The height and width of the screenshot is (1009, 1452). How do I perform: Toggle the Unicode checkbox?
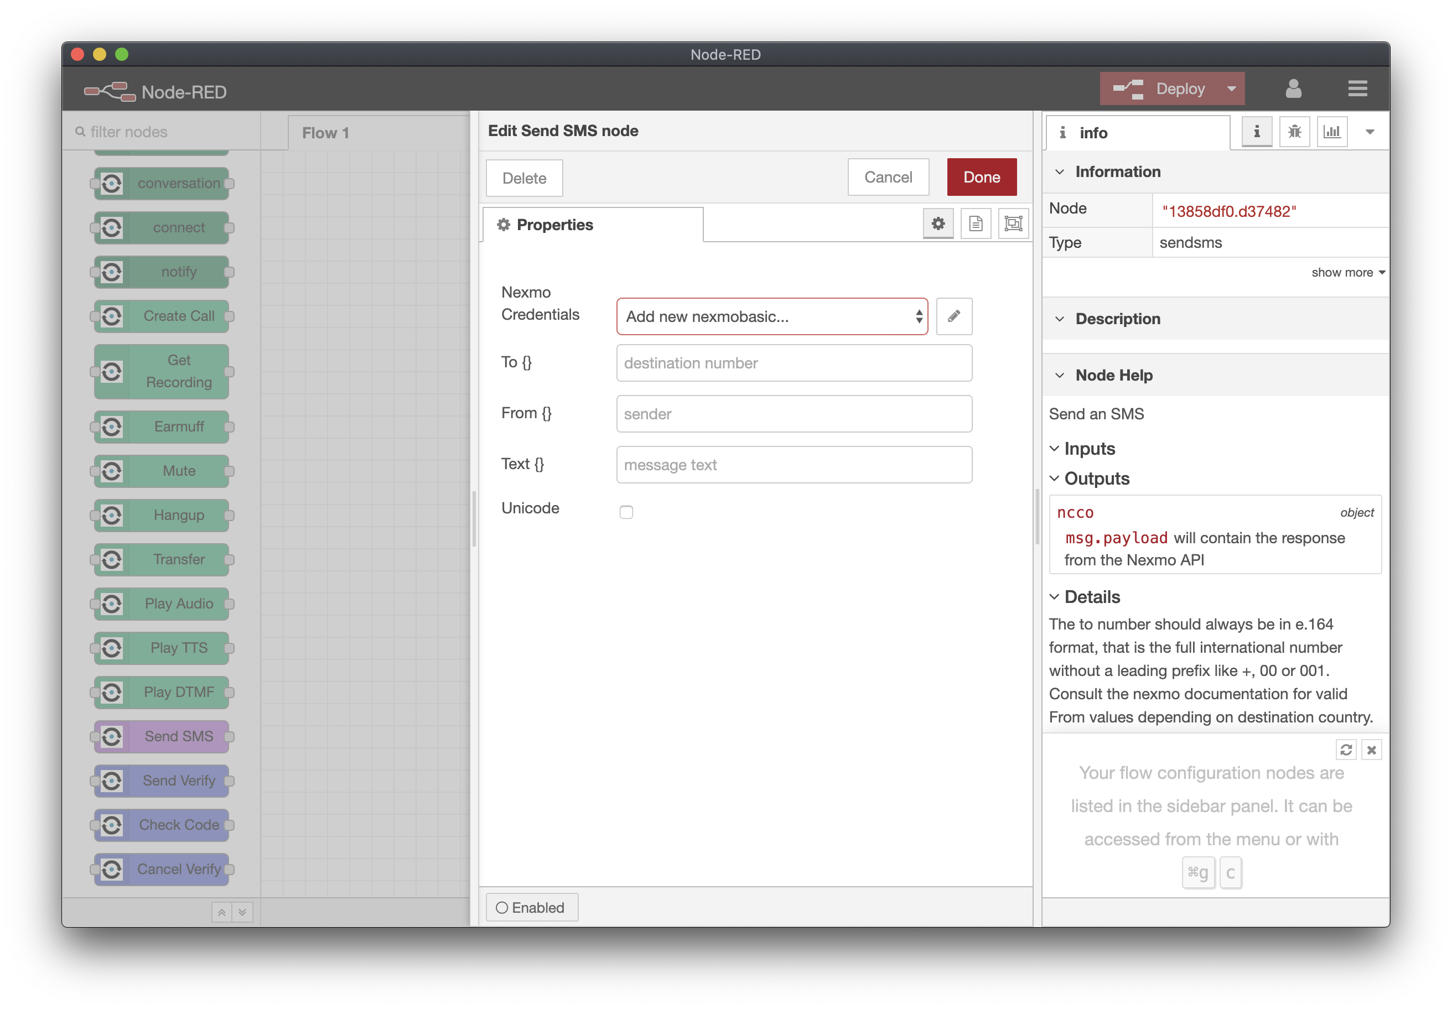(x=627, y=511)
